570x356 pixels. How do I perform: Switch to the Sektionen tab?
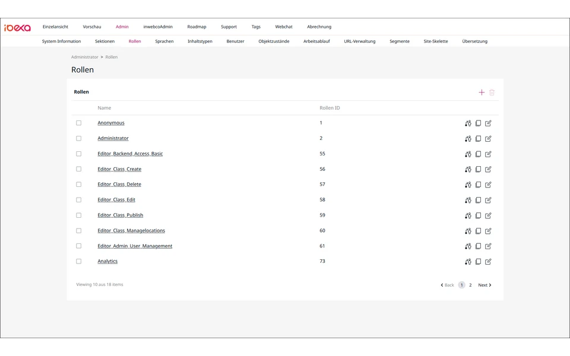coord(104,42)
